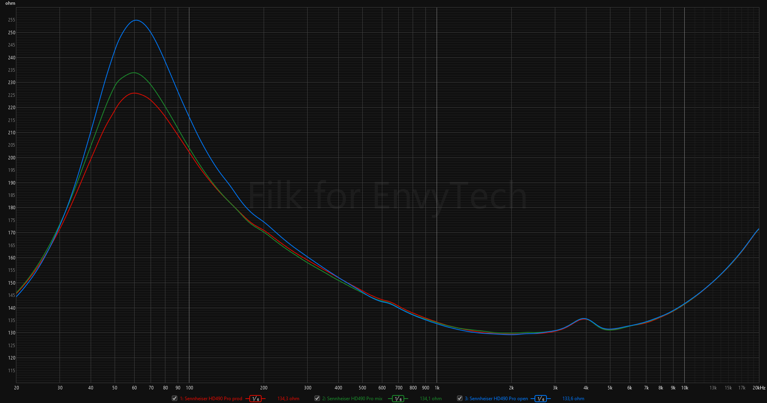The width and height of the screenshot is (767, 403).
Task: Select the '2: Sennheiser HD490 Pro mix' legend label
Action: click(352, 399)
